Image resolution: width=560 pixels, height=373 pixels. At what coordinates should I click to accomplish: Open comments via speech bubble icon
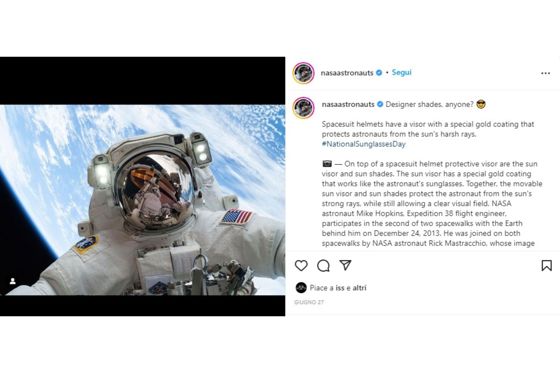point(323,265)
